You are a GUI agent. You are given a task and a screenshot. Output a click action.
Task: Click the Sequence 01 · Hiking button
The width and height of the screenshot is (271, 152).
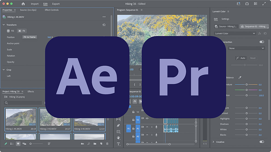point(254,27)
